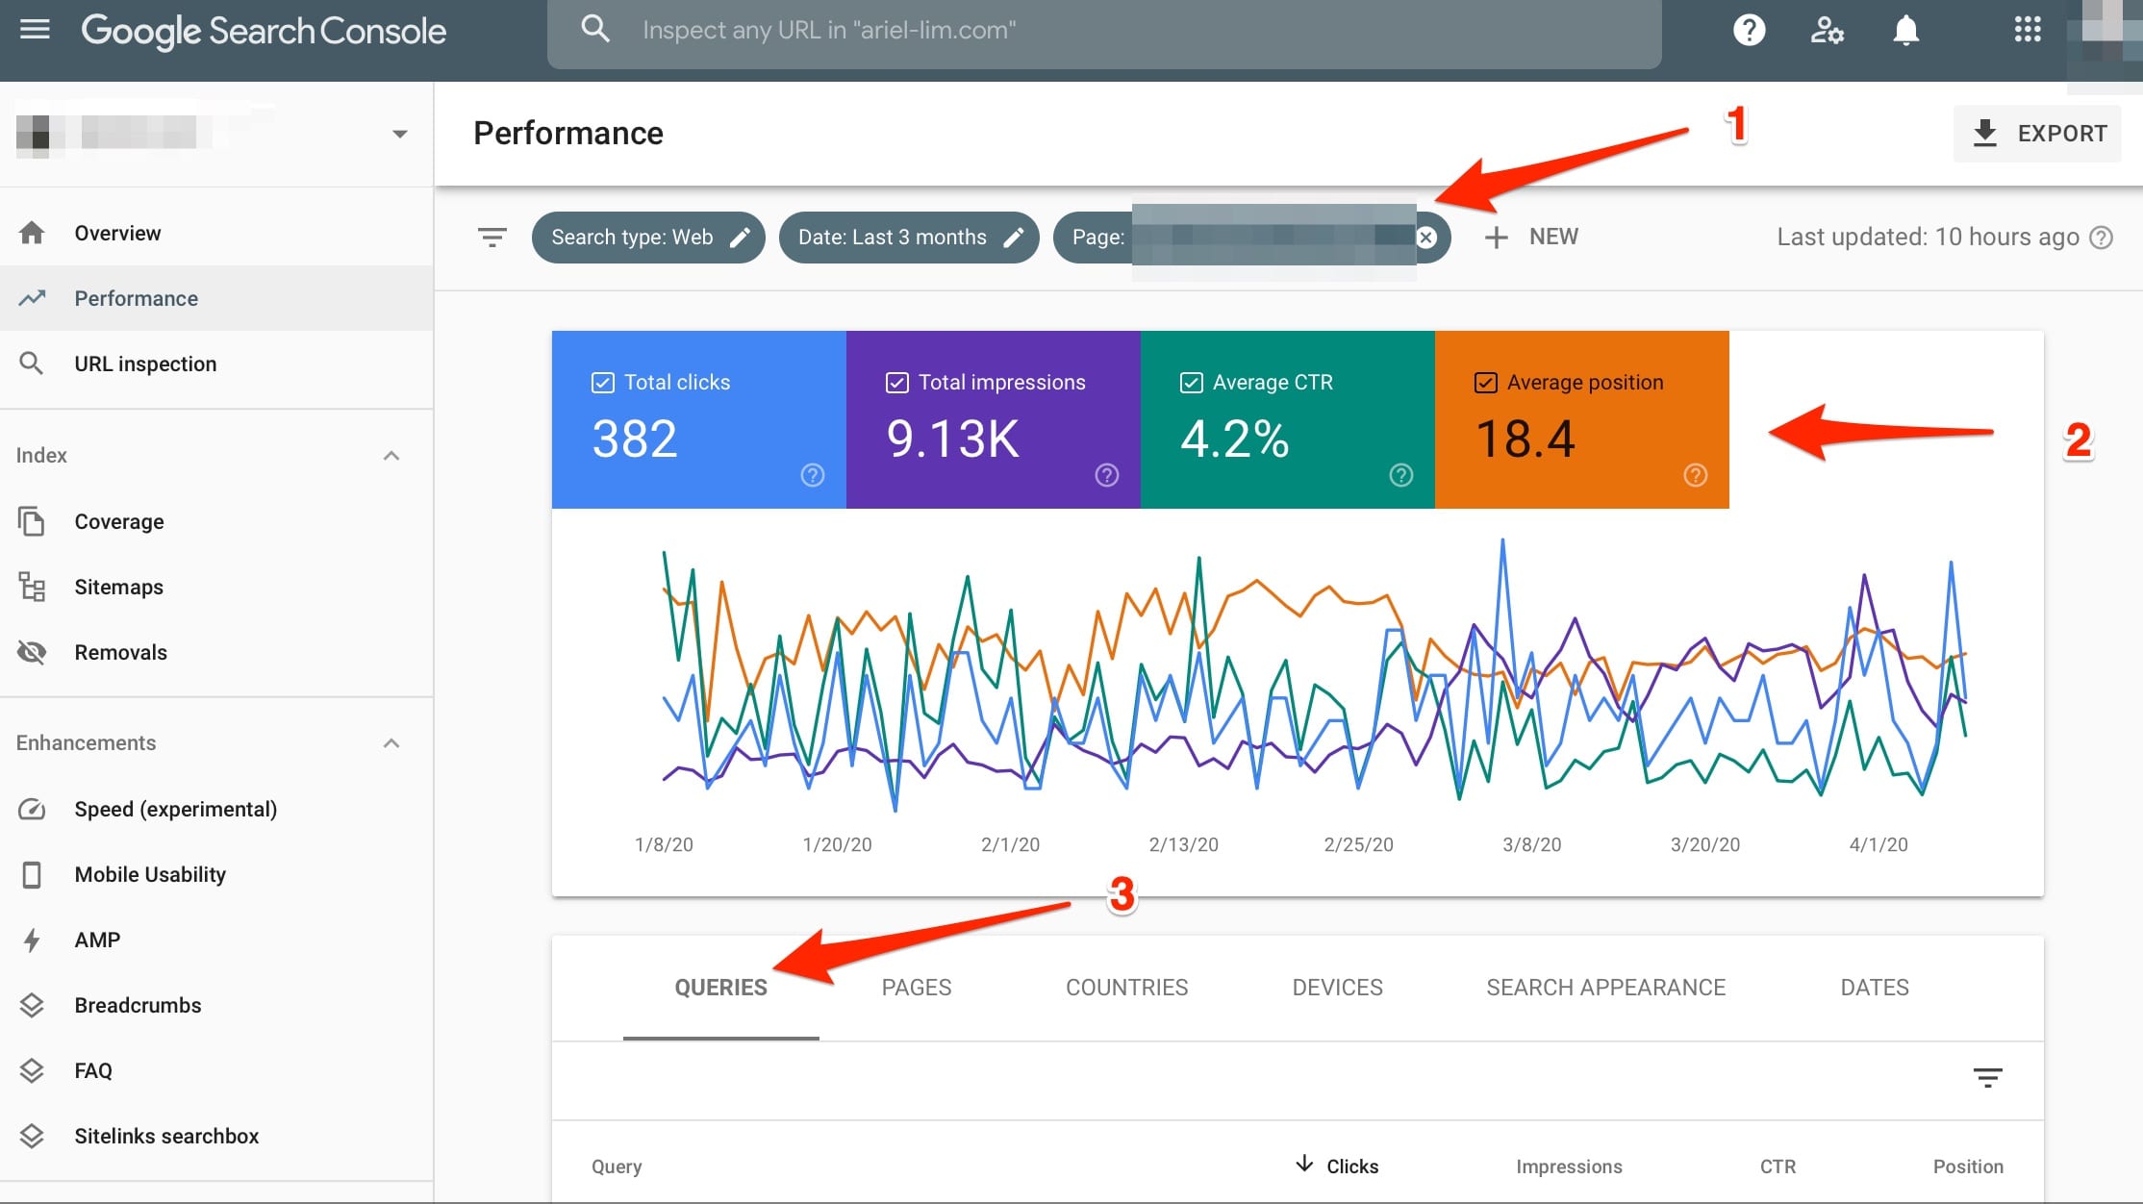Expand the property selector dropdown
2143x1204 pixels.
[x=400, y=133]
